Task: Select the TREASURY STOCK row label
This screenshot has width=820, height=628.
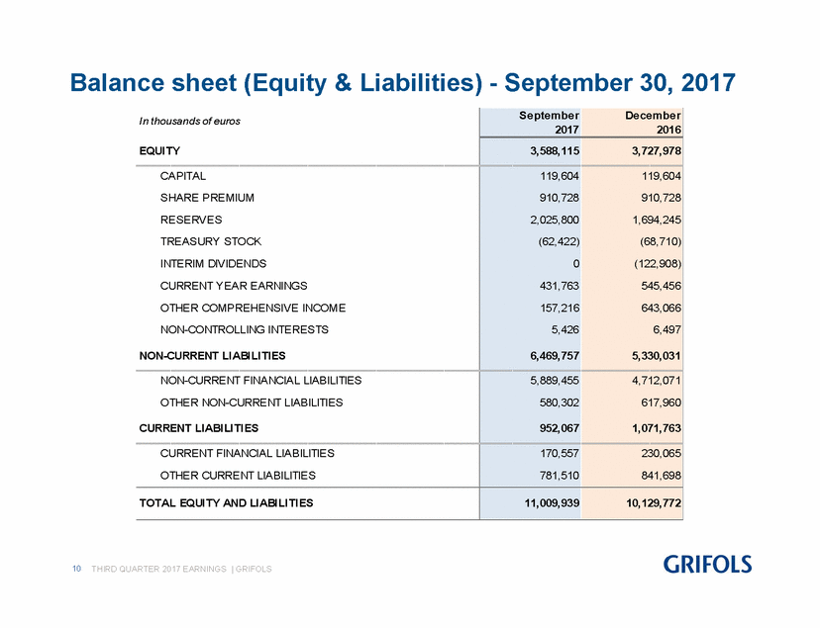Action: click(211, 241)
